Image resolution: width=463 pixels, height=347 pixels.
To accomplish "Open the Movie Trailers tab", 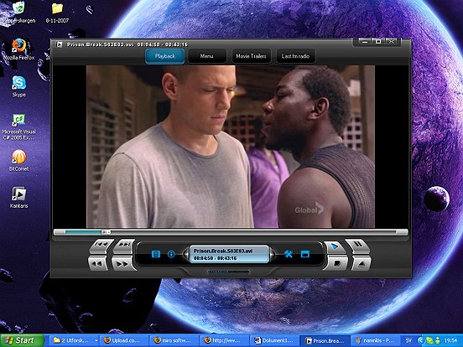I will (x=251, y=56).
